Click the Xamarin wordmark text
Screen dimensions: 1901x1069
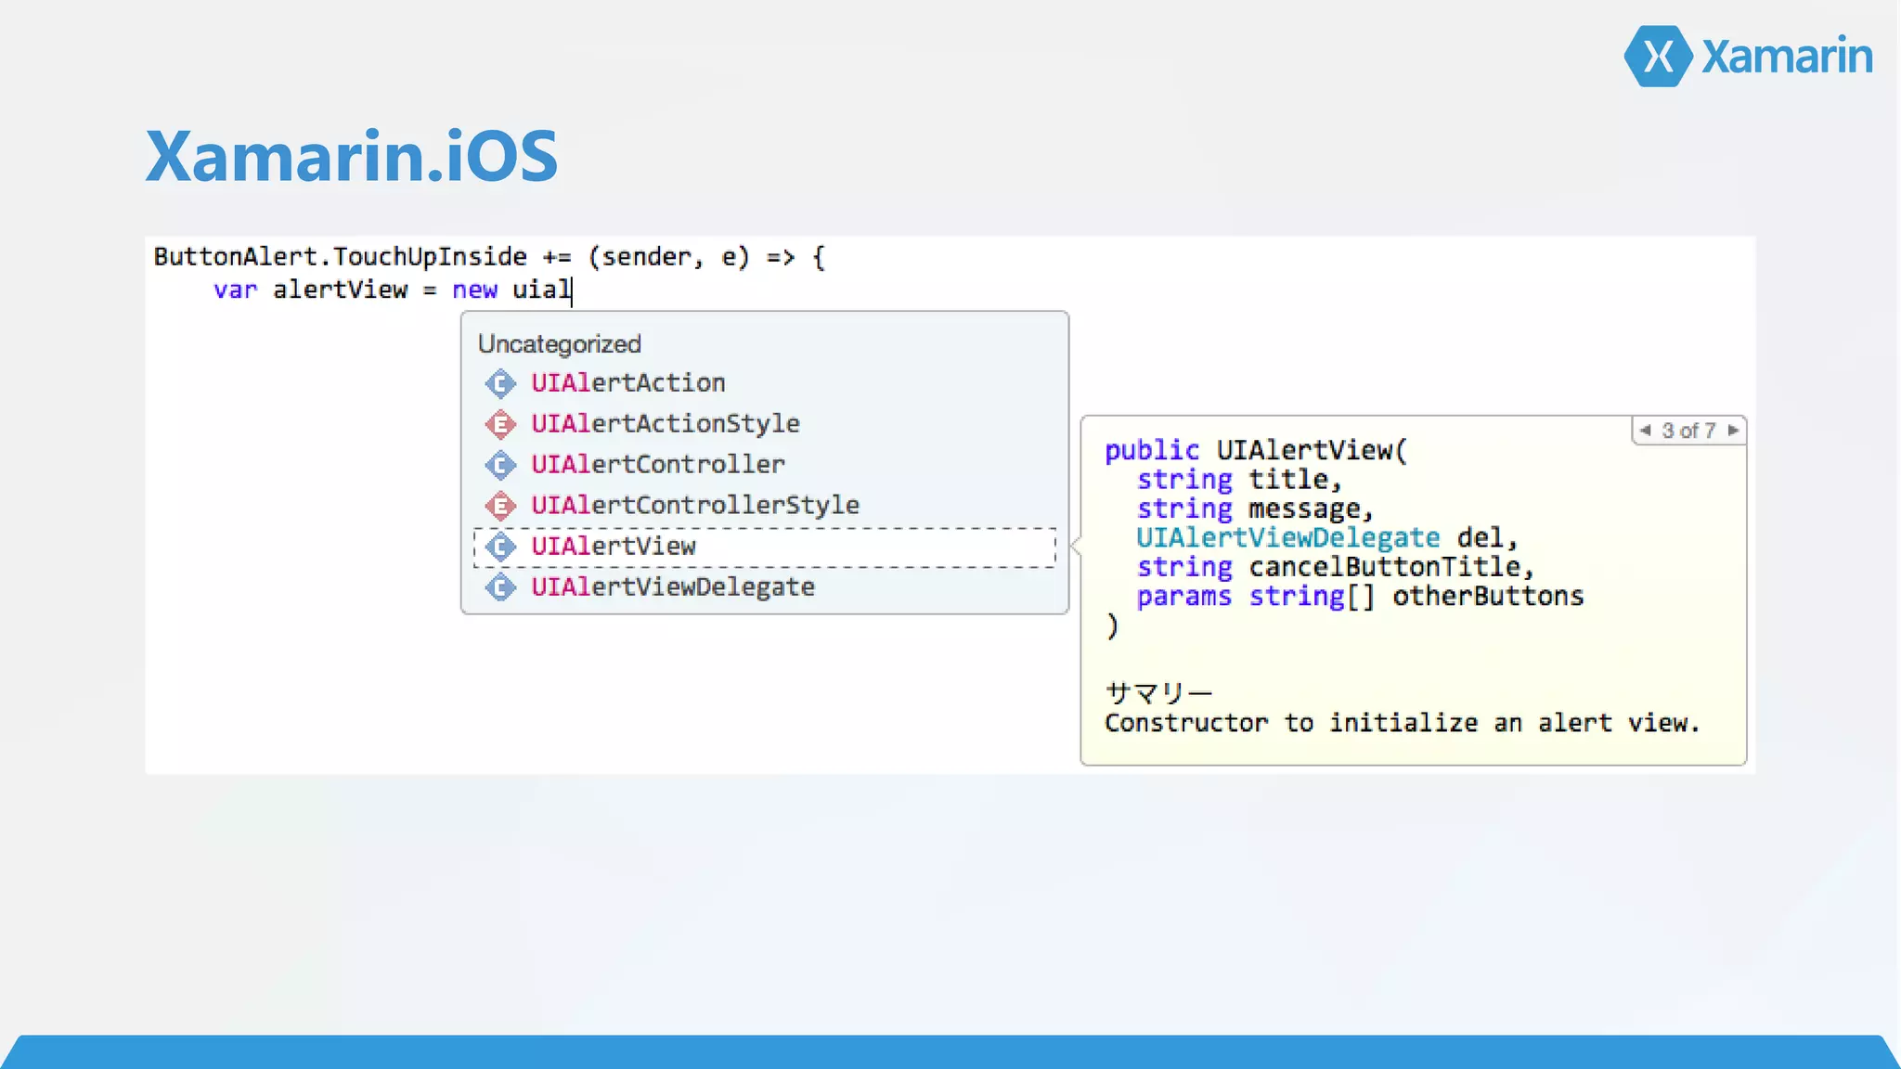click(1787, 57)
